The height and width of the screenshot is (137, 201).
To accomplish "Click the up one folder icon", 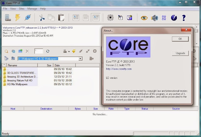I will coord(13,58).
